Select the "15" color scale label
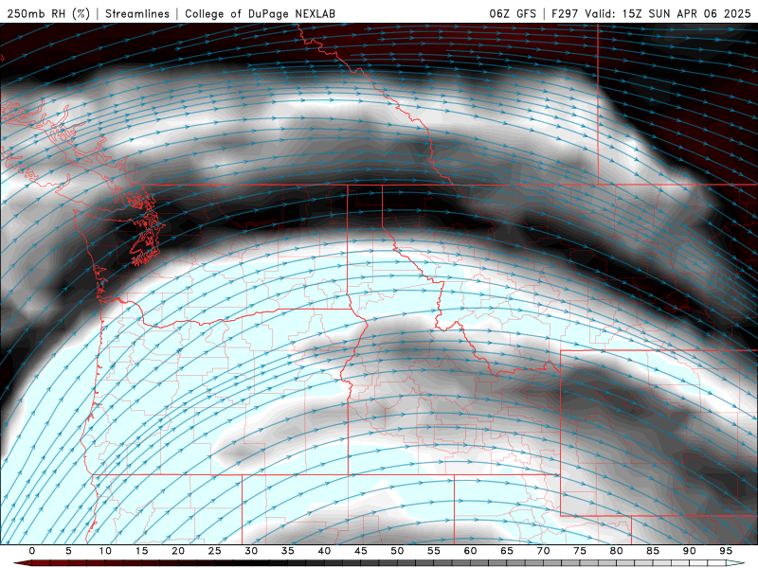 click(141, 551)
